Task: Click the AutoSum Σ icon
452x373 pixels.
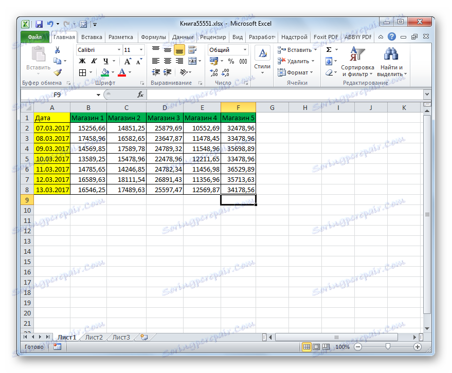Action: [328, 50]
